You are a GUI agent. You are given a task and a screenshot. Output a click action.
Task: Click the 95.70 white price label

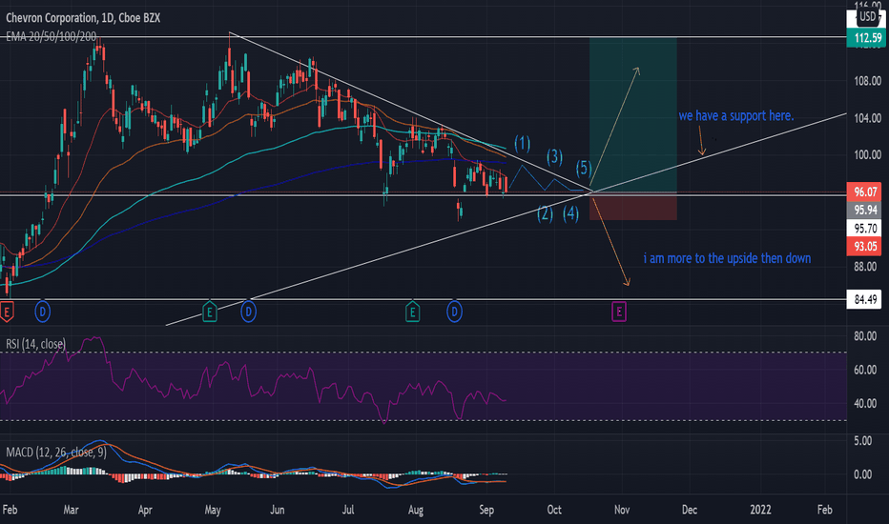click(x=865, y=229)
